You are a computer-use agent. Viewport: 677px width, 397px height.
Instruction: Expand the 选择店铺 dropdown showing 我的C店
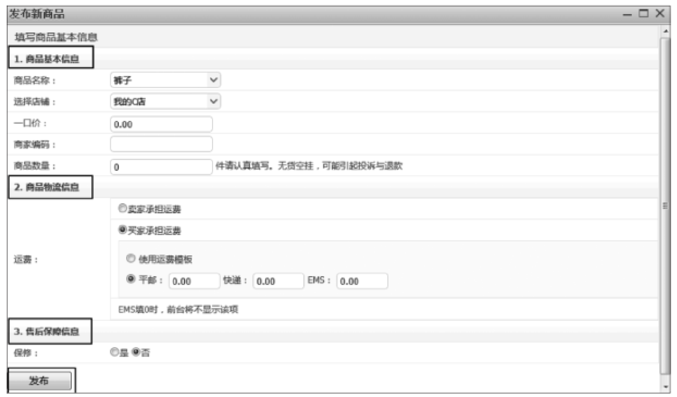coord(165,101)
